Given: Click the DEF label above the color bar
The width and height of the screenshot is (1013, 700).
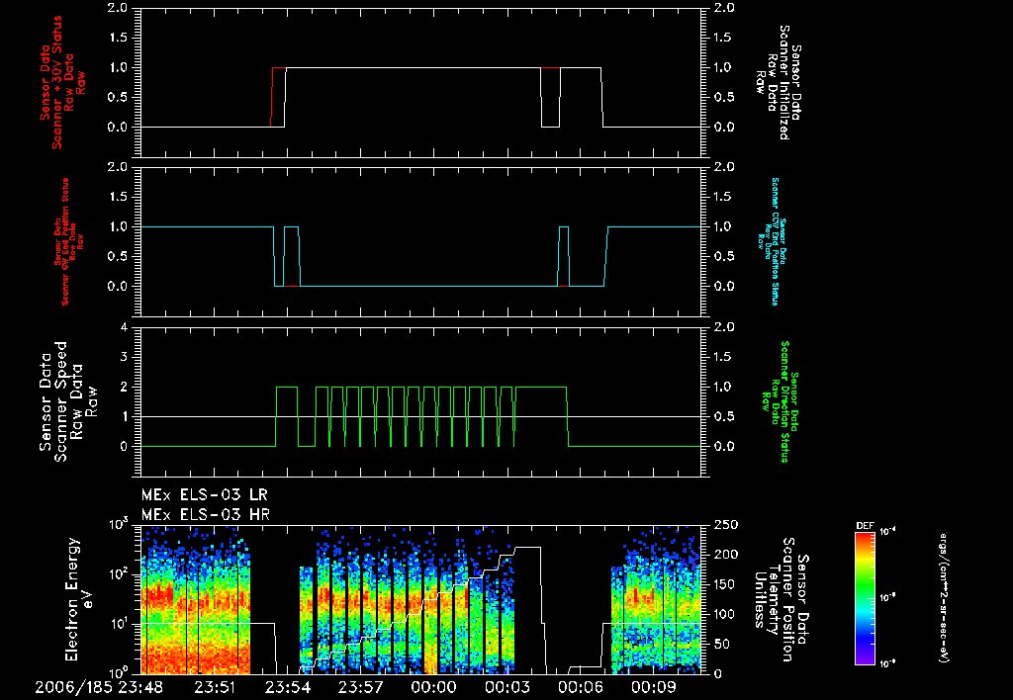Looking at the screenshot, I should 865,526.
